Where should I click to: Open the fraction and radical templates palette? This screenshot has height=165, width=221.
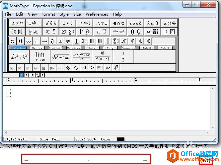(34, 32)
